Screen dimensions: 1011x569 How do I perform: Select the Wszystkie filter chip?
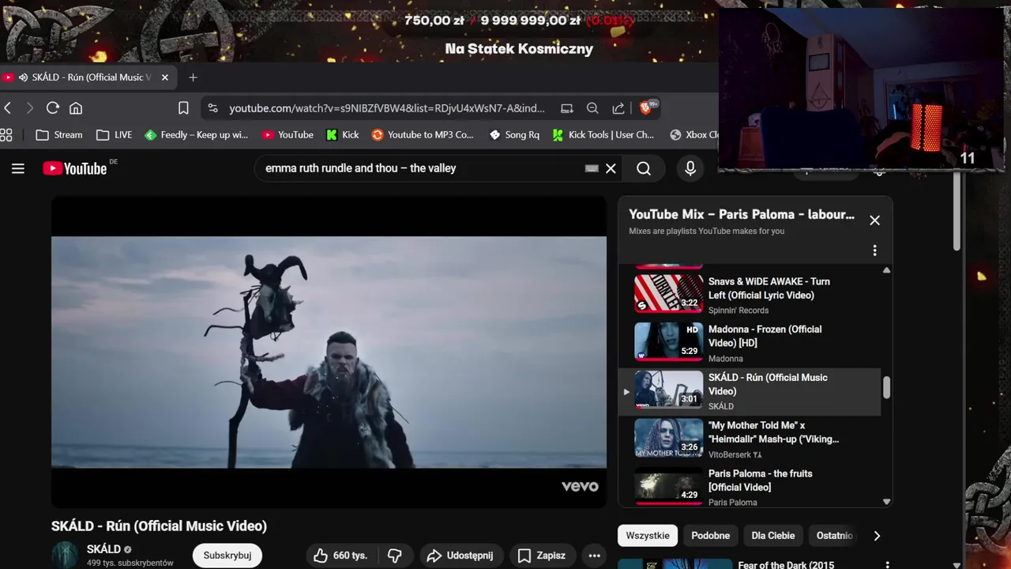pyautogui.click(x=648, y=536)
